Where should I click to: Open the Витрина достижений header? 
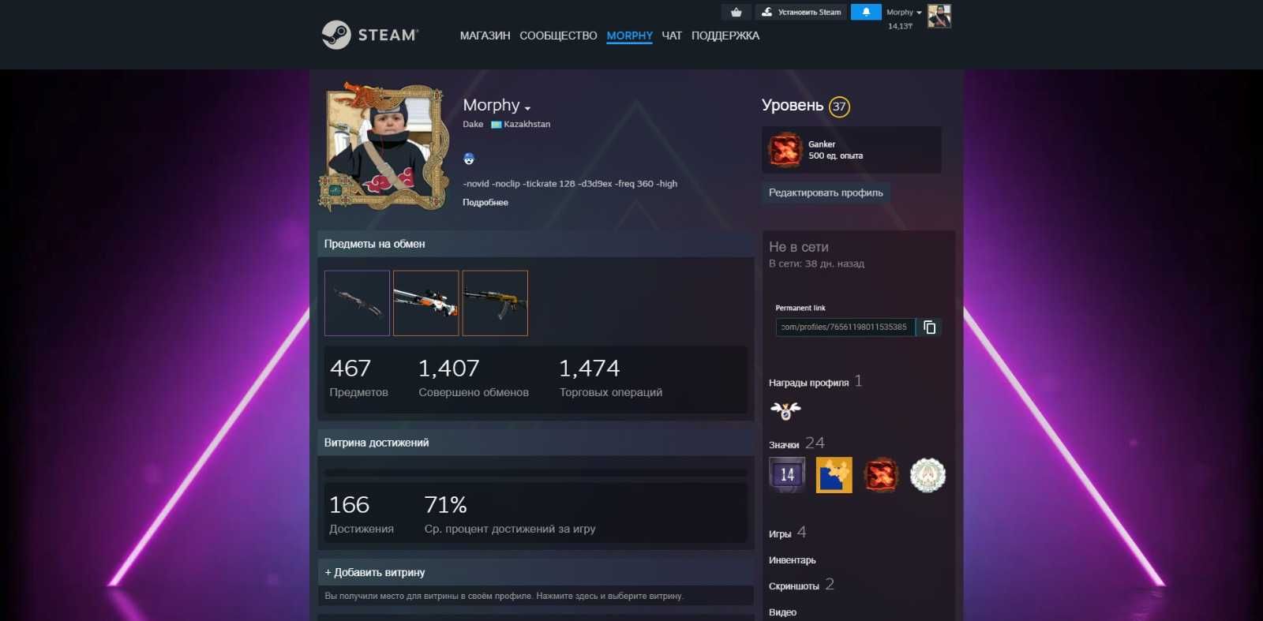tap(535, 443)
